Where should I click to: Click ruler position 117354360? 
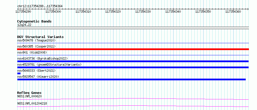pyautogui.click(x=233, y=12)
